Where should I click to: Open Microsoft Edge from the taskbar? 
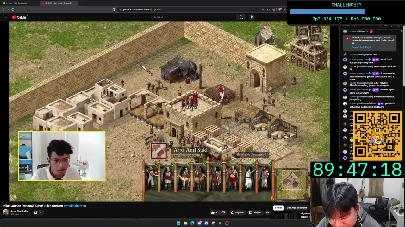point(192,223)
